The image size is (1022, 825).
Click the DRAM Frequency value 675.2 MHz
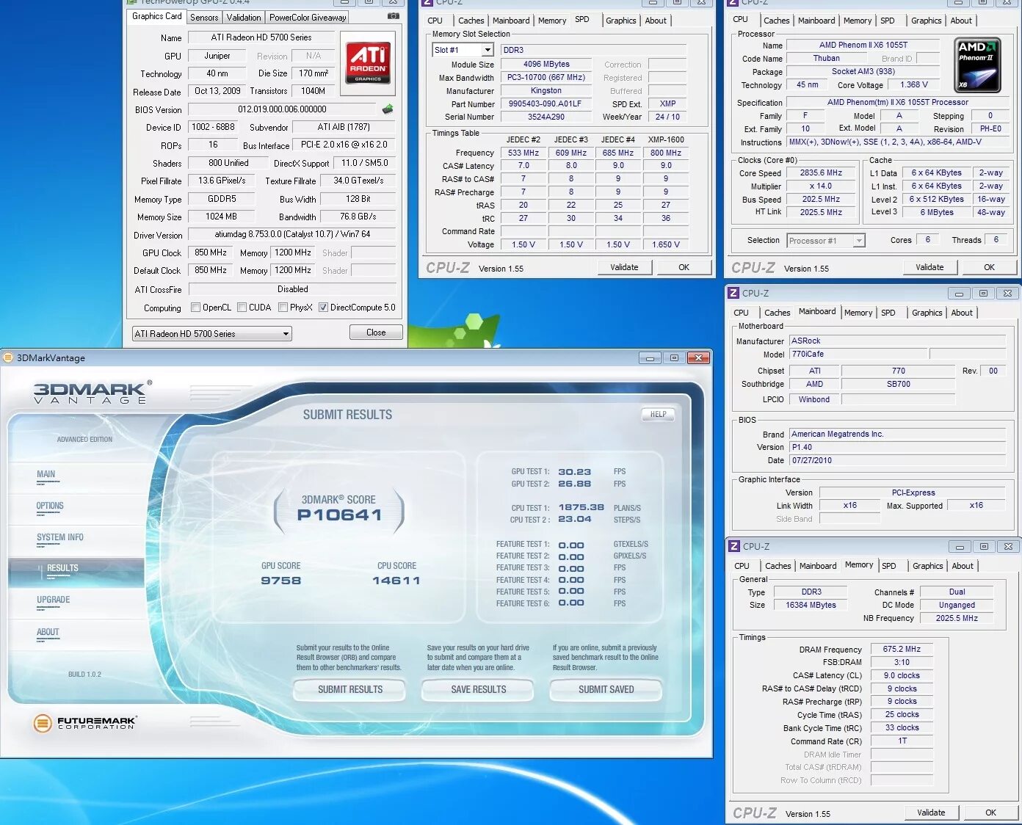902,650
